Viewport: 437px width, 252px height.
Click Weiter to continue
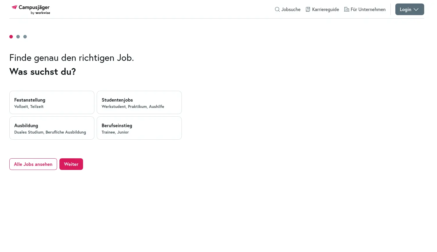pyautogui.click(x=71, y=164)
